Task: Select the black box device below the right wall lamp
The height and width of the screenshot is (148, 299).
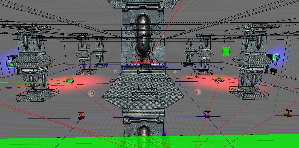Action: (x=274, y=71)
